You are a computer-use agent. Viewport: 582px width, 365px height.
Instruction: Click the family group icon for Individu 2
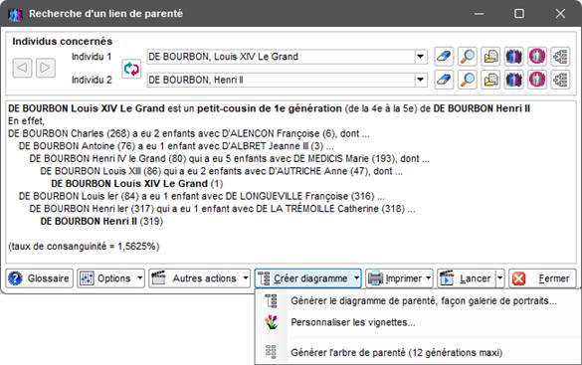point(514,80)
